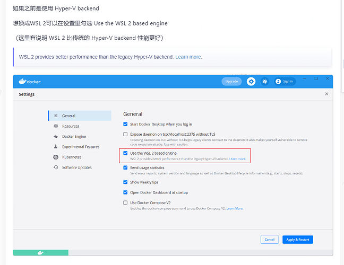Click the Software Updates clock icon

[x=56, y=167]
